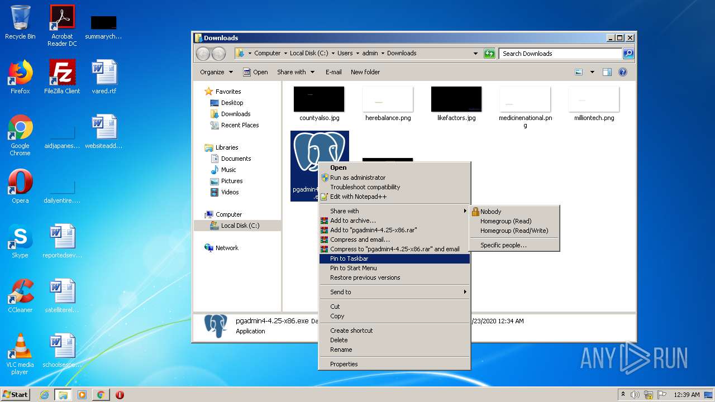Choose Restore previous versions
715x402 pixels.
[x=394, y=277]
